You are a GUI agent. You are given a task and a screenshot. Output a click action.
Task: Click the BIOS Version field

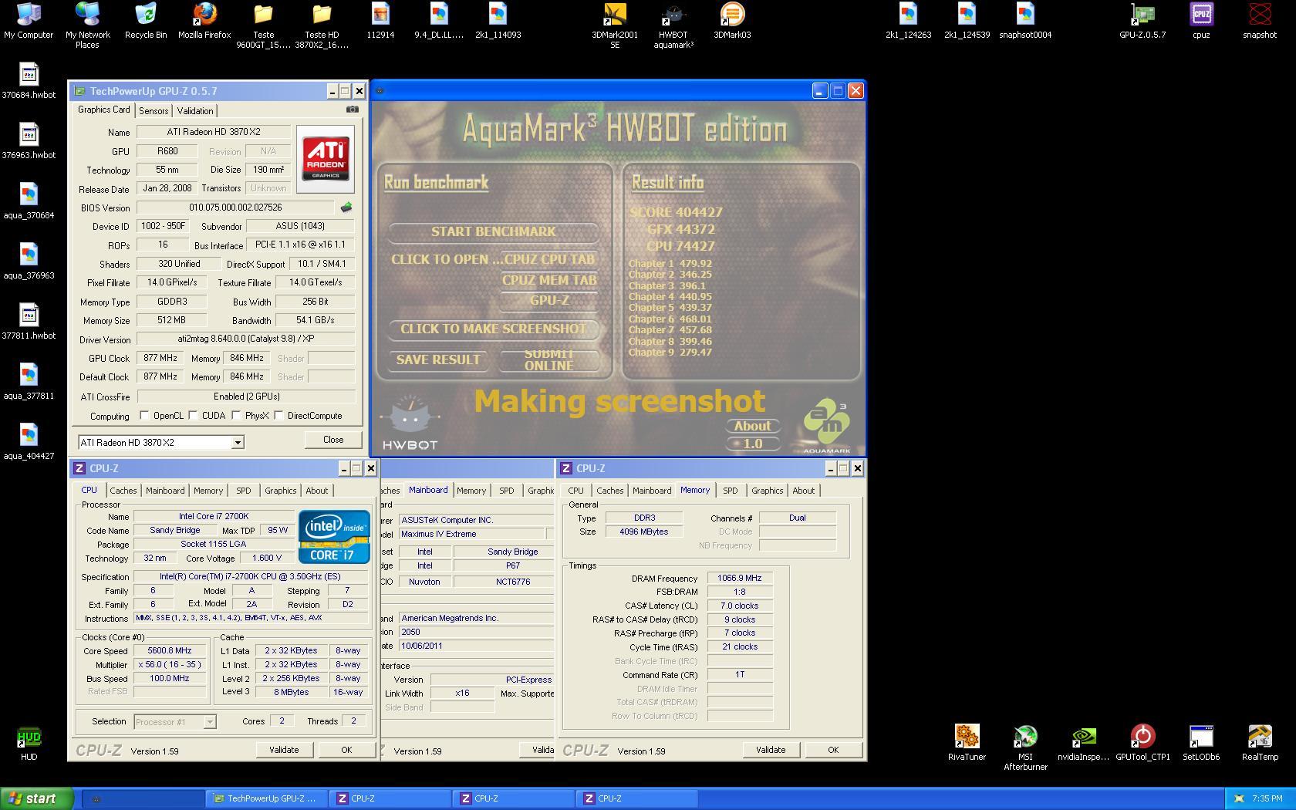tap(235, 208)
